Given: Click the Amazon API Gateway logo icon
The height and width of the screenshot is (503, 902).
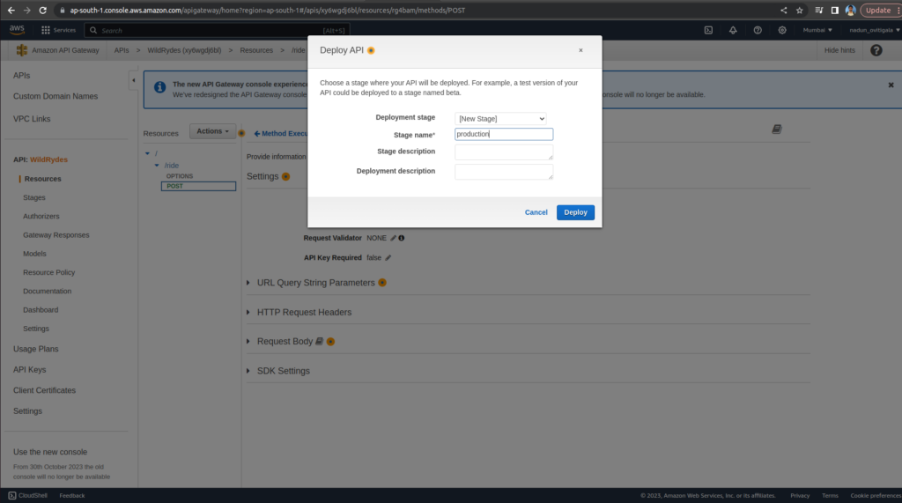Looking at the screenshot, I should (x=22, y=50).
